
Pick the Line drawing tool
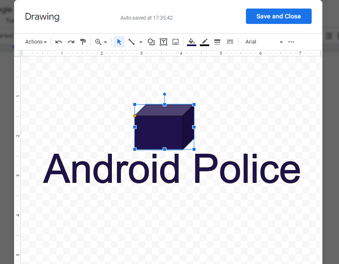[132, 42]
